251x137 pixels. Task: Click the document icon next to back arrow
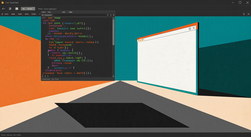click(x=10, y=9)
